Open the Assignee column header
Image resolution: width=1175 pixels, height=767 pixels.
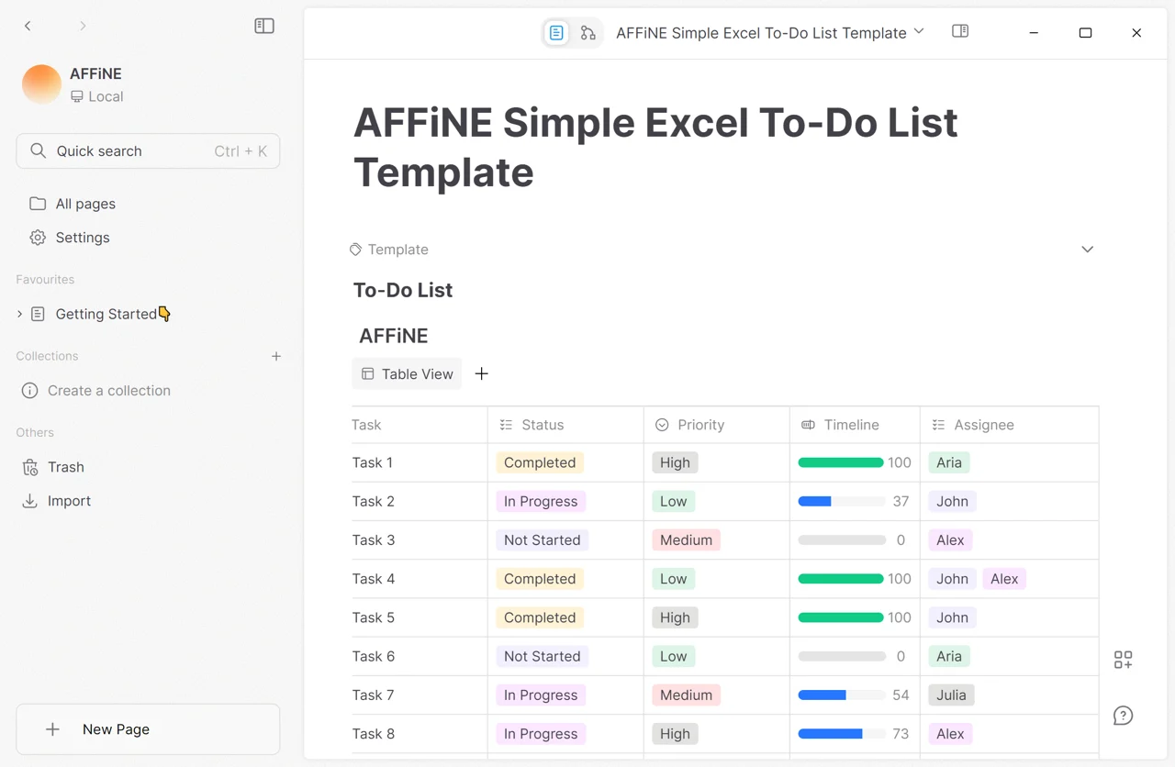tap(1010, 425)
